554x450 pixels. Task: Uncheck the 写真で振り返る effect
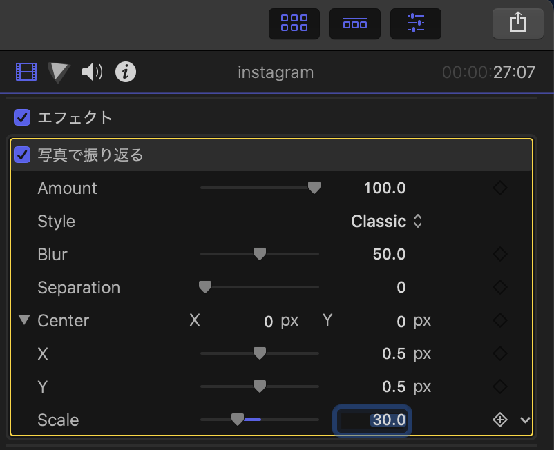pyautogui.click(x=22, y=155)
